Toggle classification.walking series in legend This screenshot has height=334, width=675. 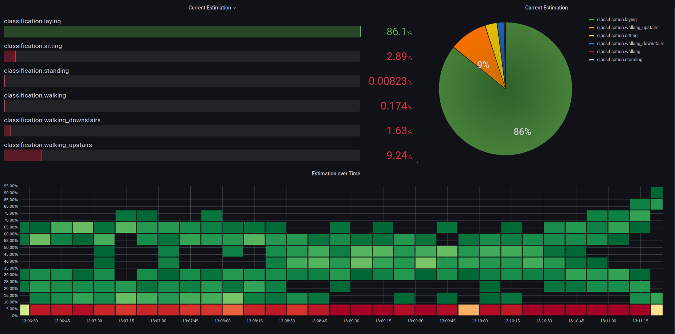point(619,52)
